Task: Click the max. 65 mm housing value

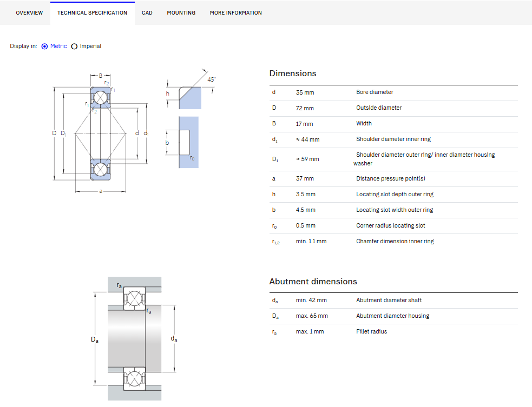Action: 312,316
